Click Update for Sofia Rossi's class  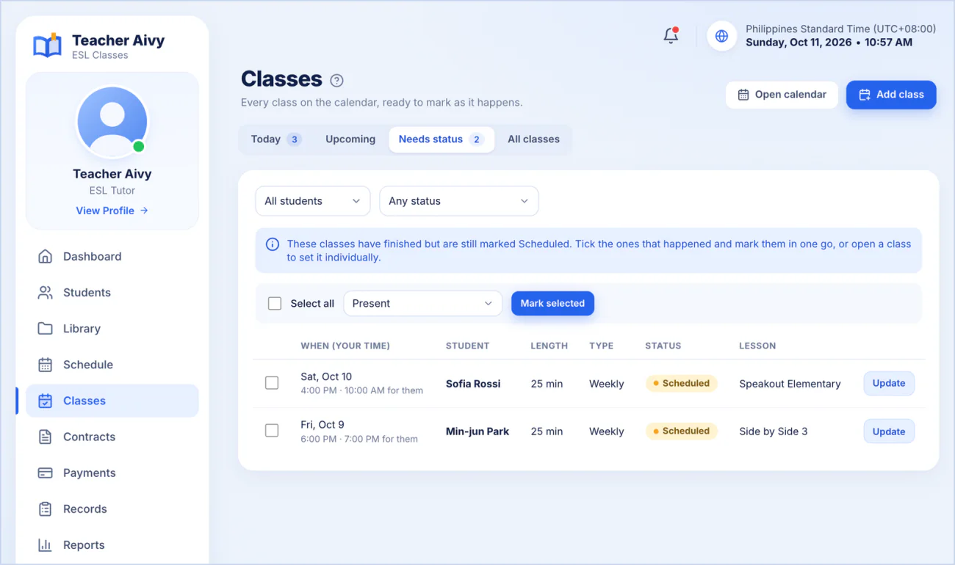pyautogui.click(x=889, y=384)
